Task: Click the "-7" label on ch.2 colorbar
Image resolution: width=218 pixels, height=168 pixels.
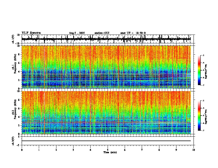Action: 203,131
